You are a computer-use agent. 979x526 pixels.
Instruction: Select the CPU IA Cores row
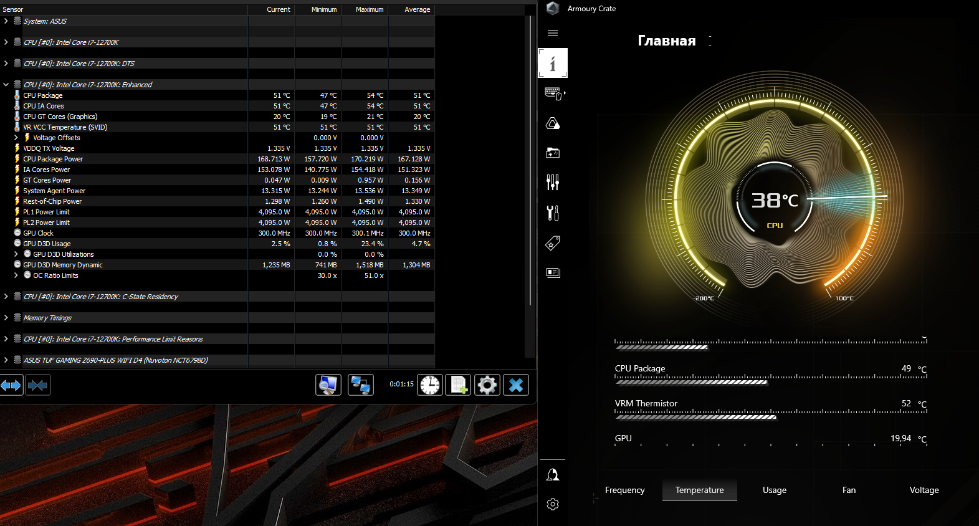point(217,106)
